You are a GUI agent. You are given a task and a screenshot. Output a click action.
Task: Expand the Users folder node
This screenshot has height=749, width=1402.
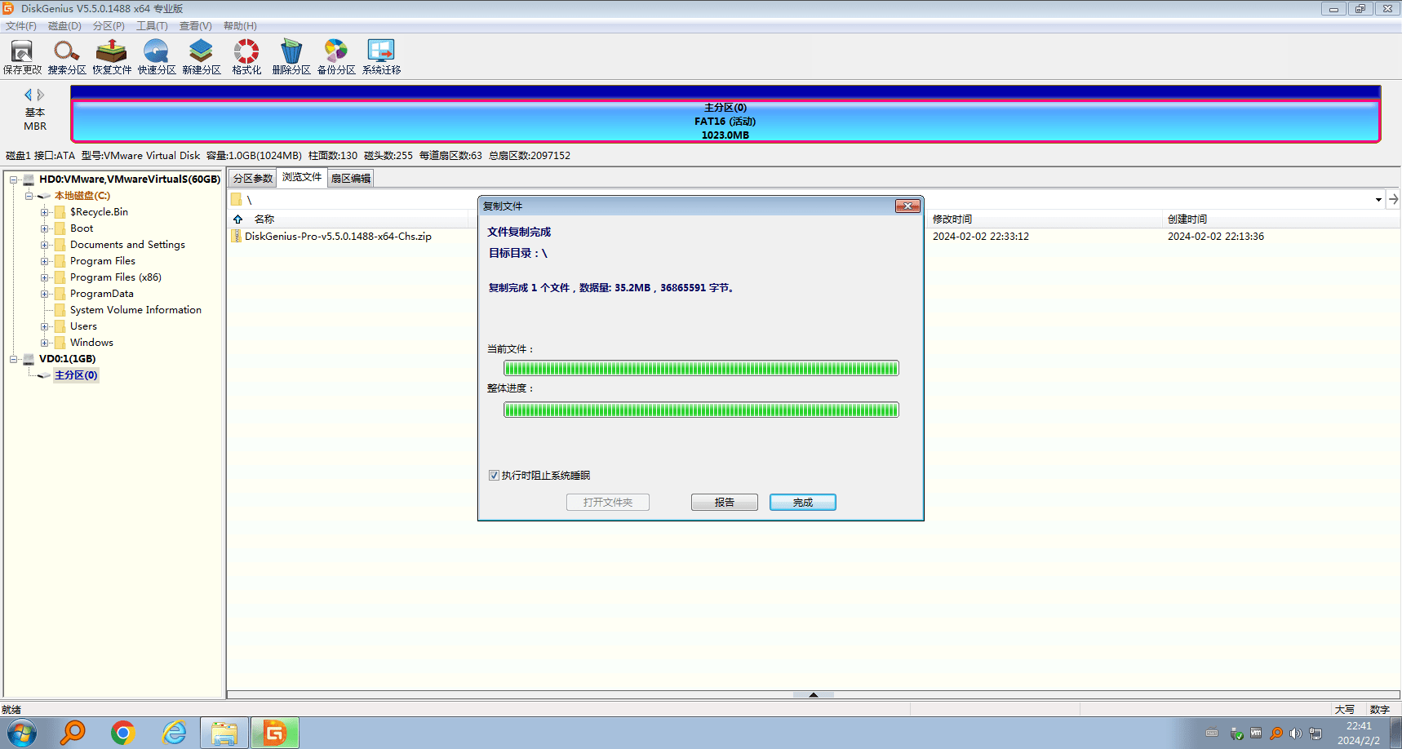pyautogui.click(x=45, y=326)
